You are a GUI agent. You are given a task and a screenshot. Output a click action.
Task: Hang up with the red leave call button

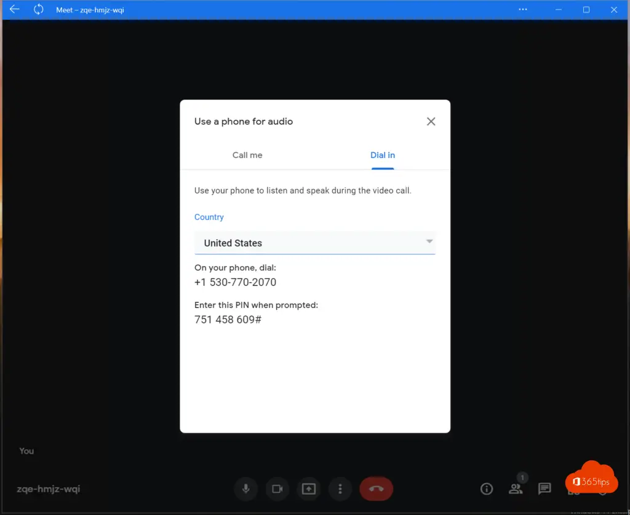[376, 489]
